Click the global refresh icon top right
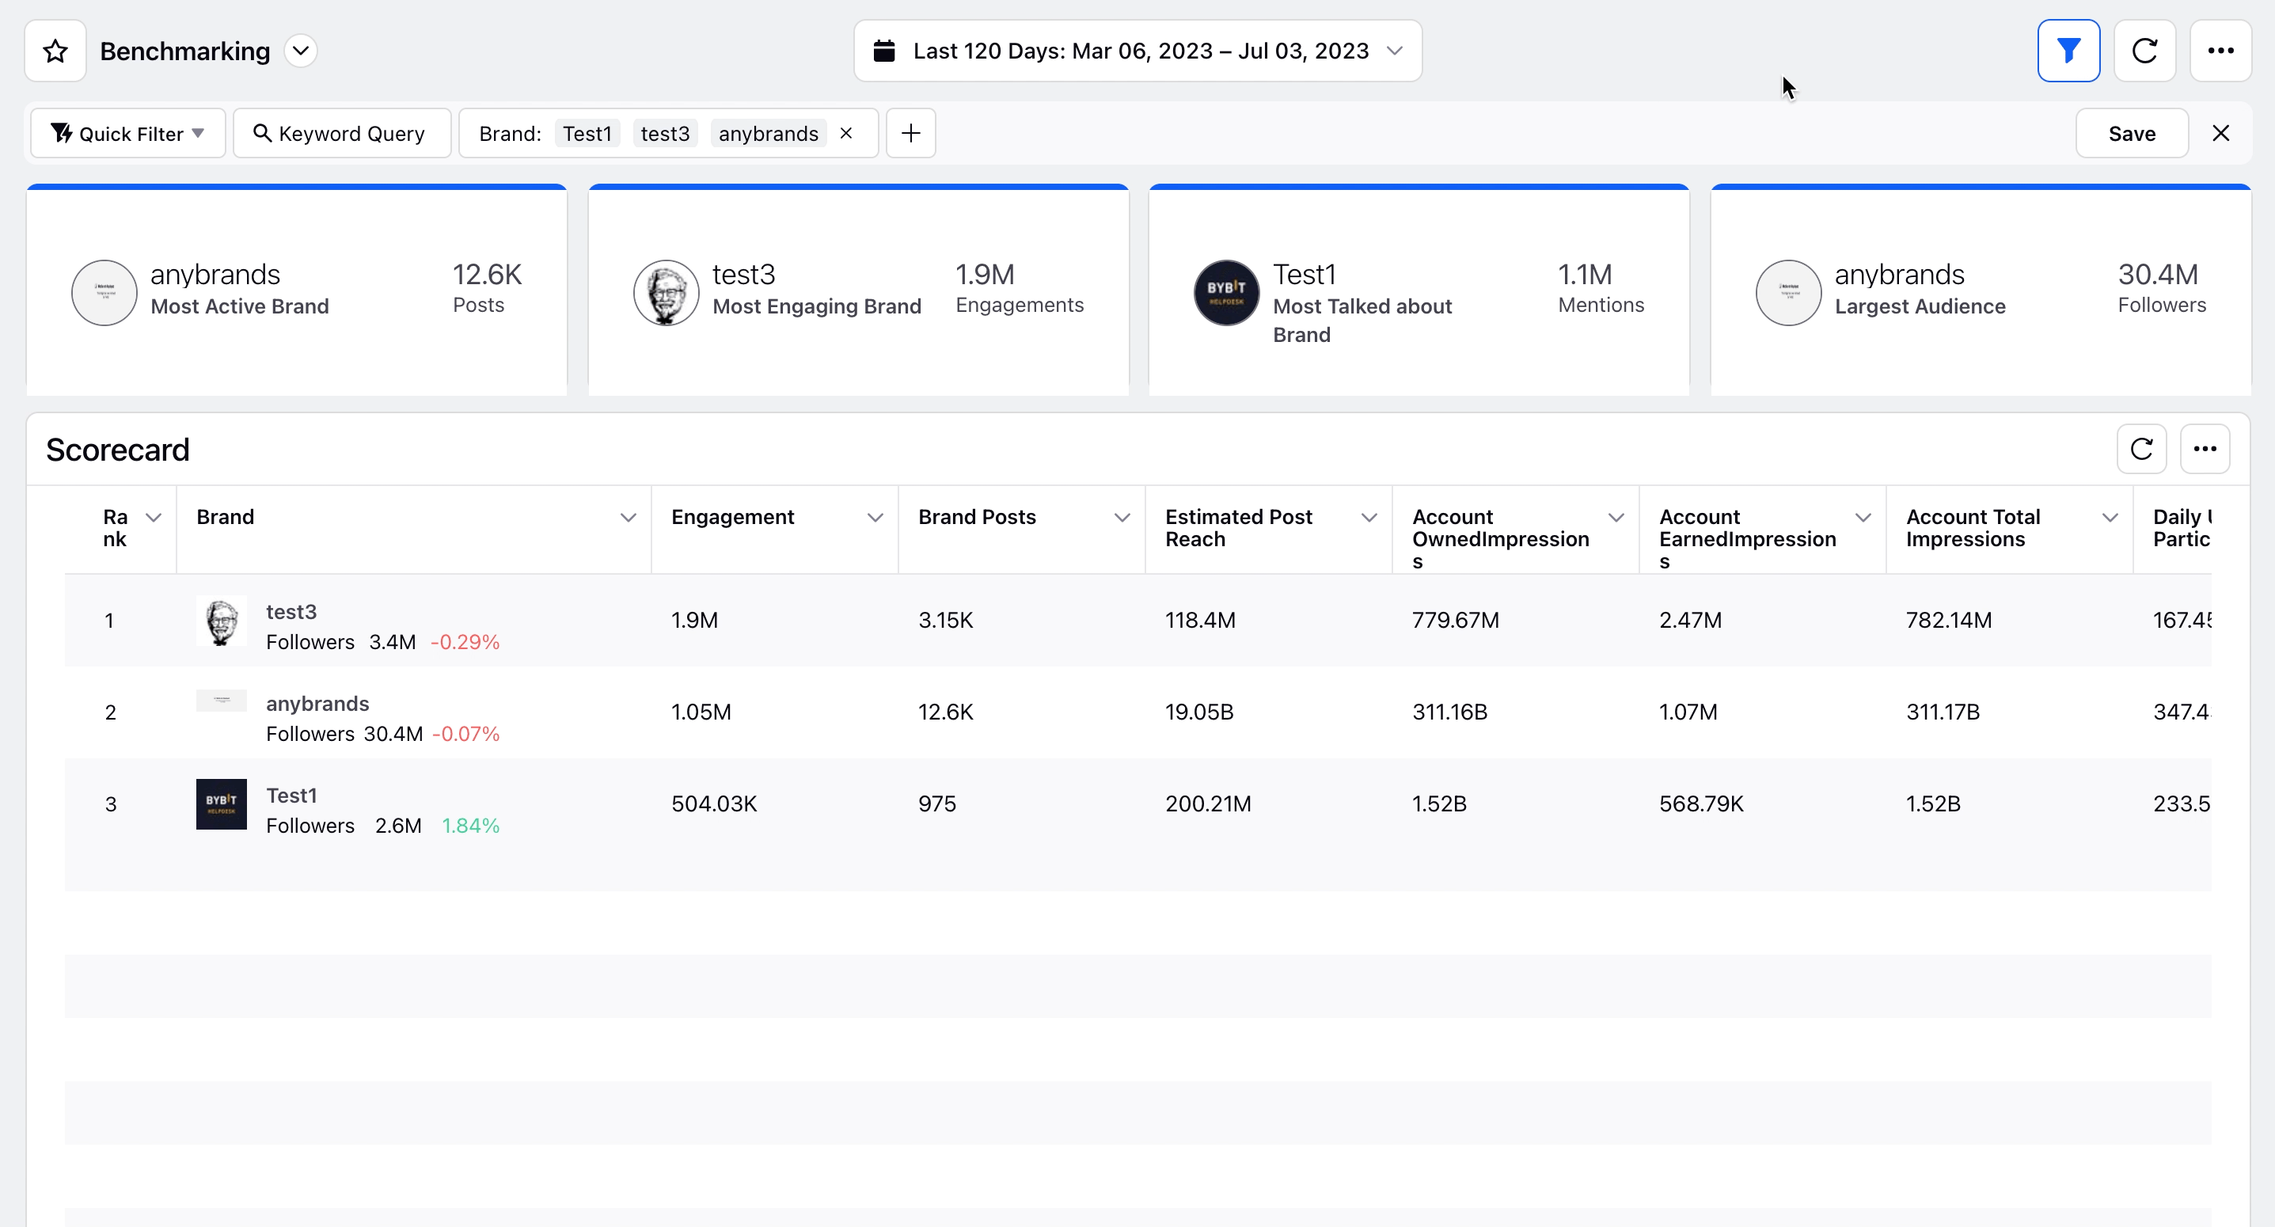This screenshot has width=2275, height=1227. pyautogui.click(x=2145, y=50)
